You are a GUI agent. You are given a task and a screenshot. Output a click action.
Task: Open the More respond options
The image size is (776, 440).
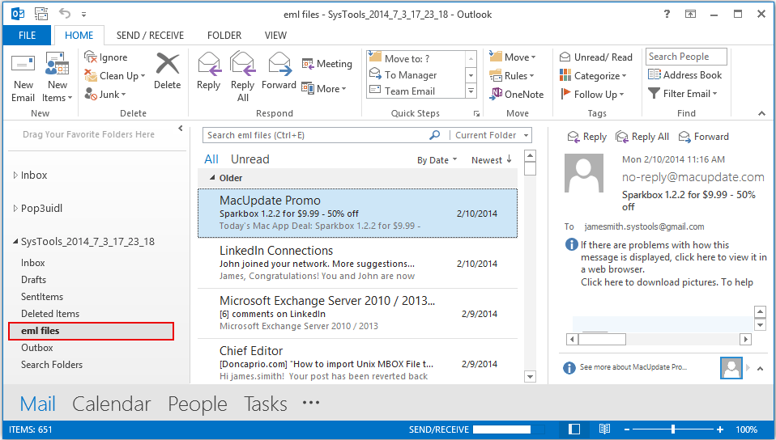(x=324, y=89)
